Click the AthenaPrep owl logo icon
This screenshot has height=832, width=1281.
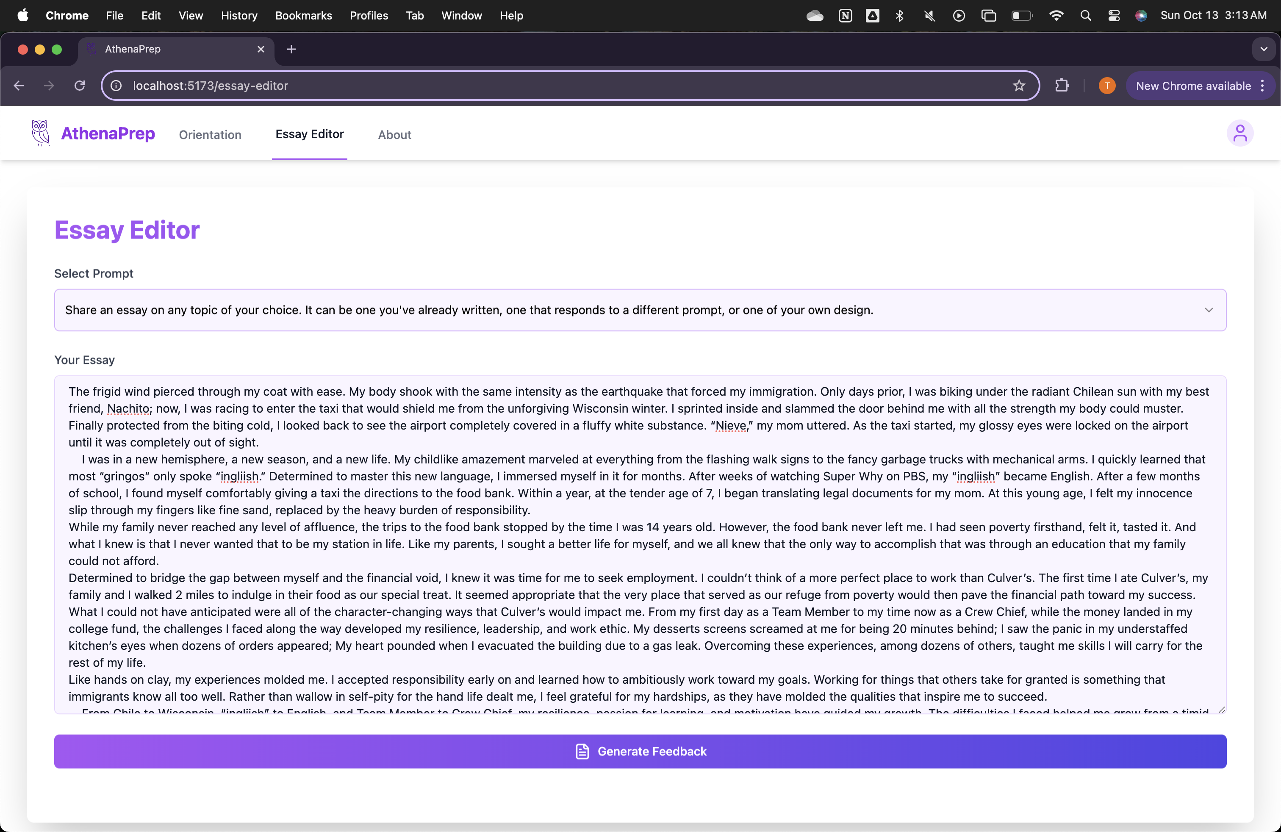click(40, 133)
